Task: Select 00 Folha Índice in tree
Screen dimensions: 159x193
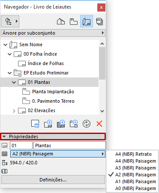Action: 40,54
